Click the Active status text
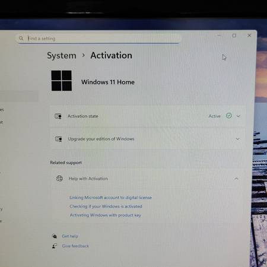This screenshot has width=267, height=267. click(x=215, y=116)
